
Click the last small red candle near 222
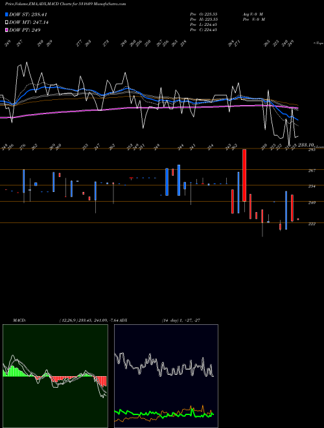298,219
